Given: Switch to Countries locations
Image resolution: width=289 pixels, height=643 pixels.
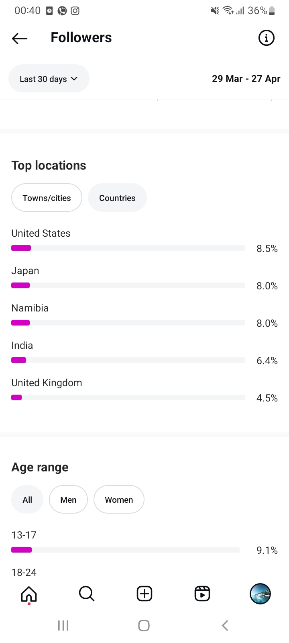Looking at the screenshot, I should tap(117, 198).
